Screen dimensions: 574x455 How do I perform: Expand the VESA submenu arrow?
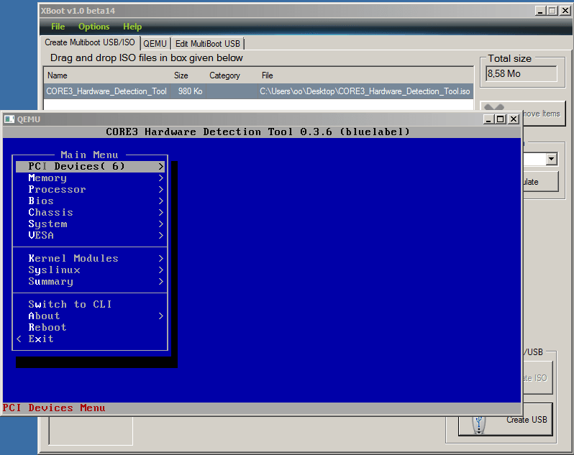tap(161, 235)
